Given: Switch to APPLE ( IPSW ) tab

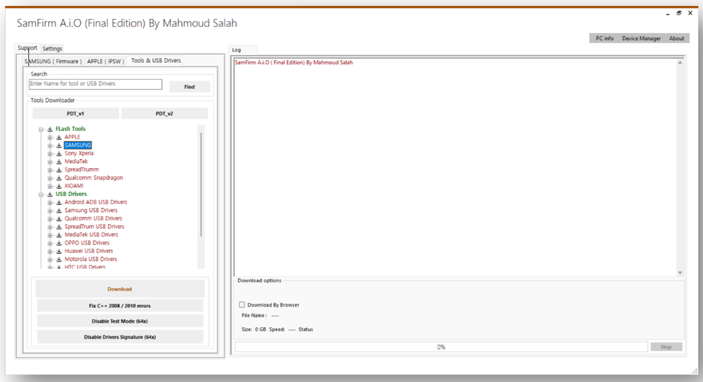Looking at the screenshot, I should (x=105, y=62).
